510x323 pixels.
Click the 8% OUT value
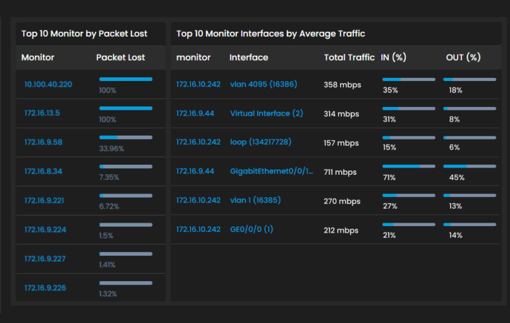point(454,119)
